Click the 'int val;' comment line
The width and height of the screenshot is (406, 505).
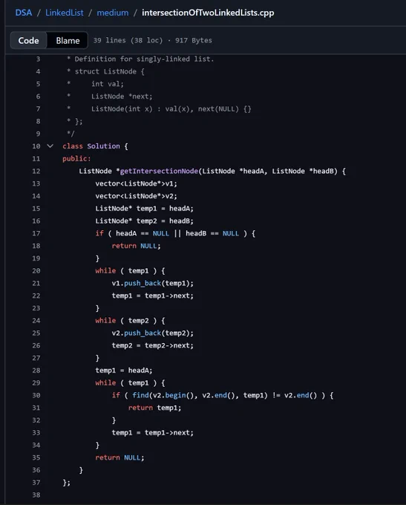[108, 84]
